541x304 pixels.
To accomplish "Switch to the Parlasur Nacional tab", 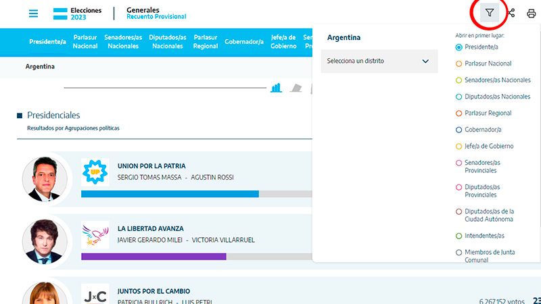I will [85, 42].
